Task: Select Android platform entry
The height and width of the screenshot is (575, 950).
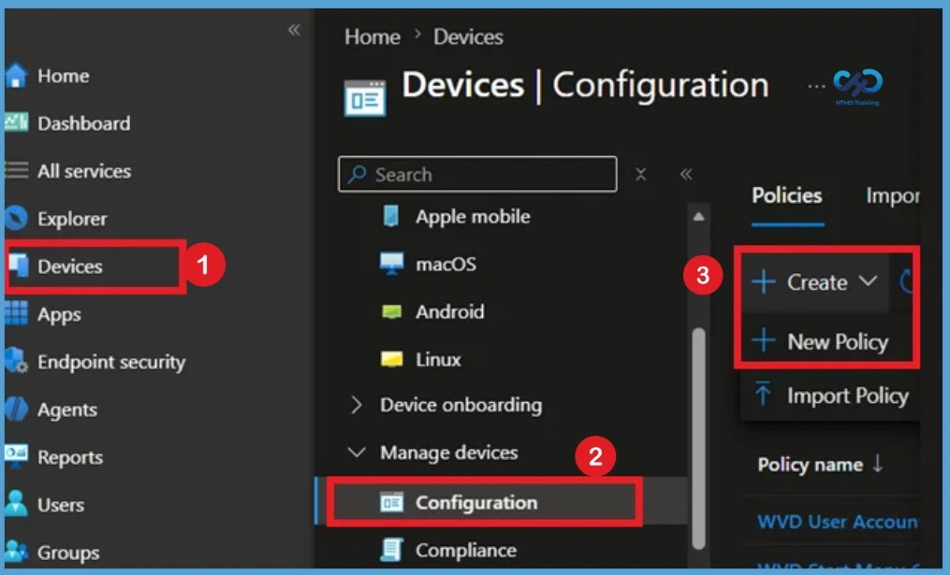Action: pos(449,311)
